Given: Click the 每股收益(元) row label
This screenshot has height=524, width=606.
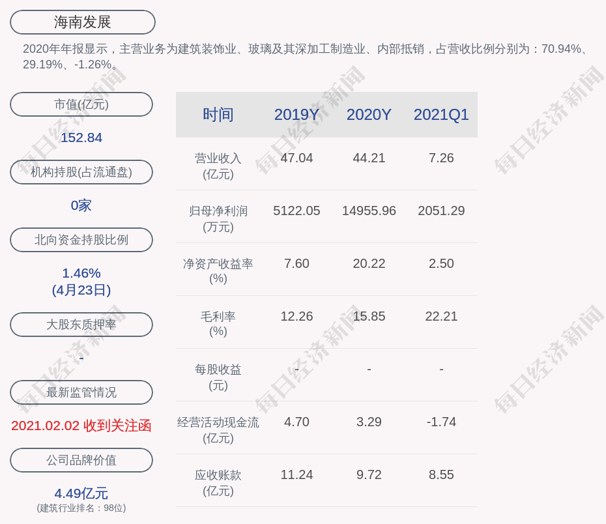Looking at the screenshot, I should click(x=218, y=377).
